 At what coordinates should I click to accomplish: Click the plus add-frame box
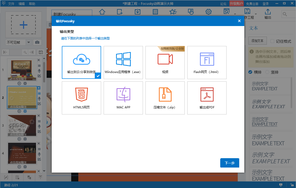pos(23,25)
